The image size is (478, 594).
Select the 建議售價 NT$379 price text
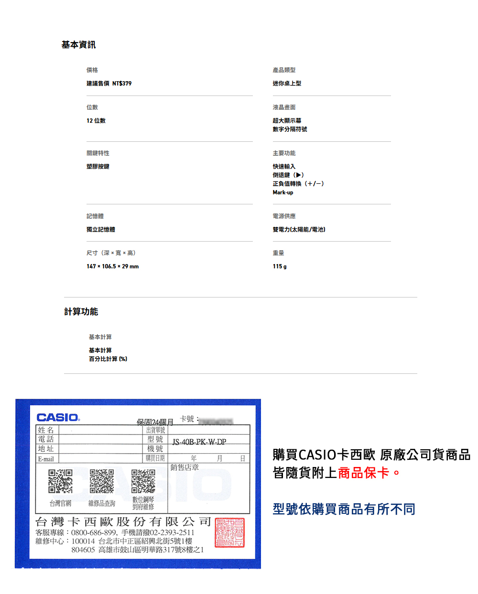[x=109, y=84]
